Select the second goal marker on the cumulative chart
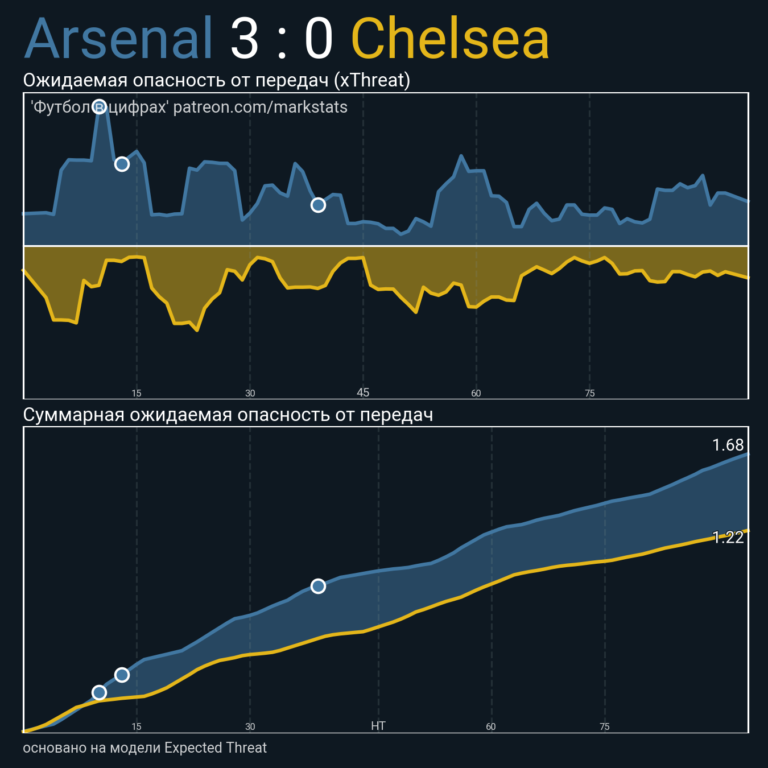The image size is (768, 768). click(122, 675)
